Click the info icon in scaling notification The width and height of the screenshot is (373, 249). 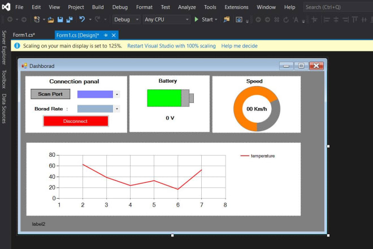(17, 46)
